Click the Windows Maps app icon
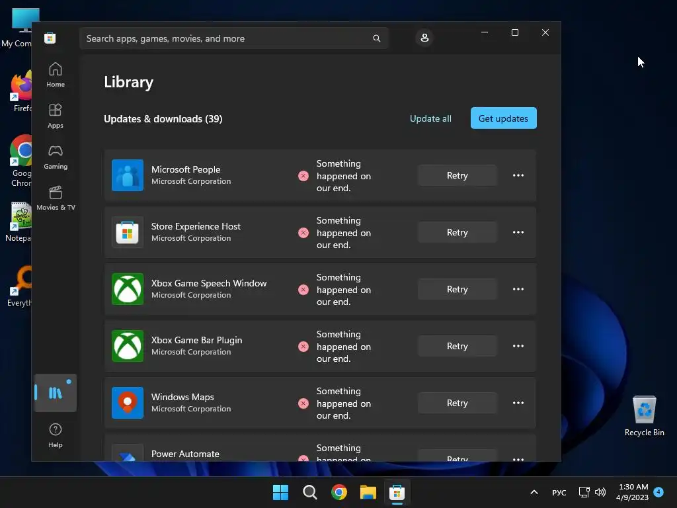This screenshot has width=677, height=508. [128, 403]
